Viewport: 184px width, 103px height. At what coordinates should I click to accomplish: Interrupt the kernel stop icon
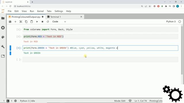pos(42,22)
